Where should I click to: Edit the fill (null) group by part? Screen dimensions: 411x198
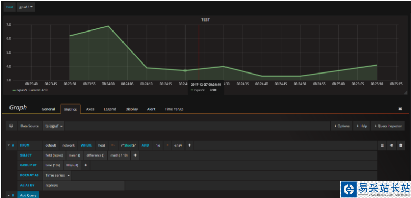tap(73, 165)
